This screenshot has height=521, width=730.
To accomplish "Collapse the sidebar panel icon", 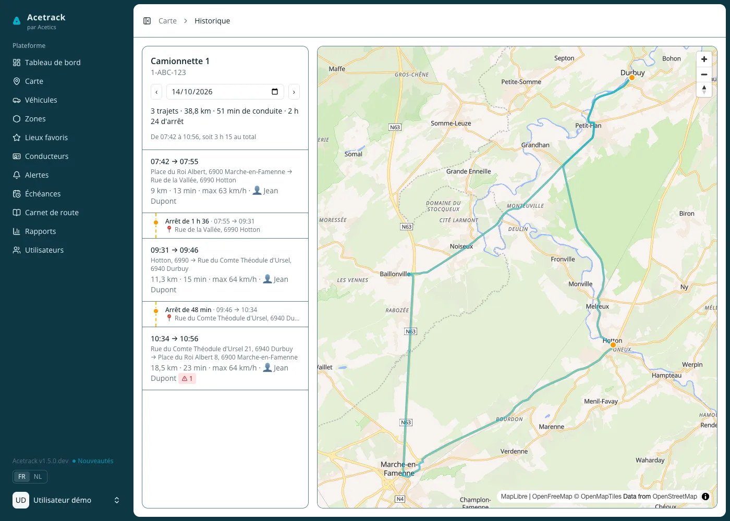I will (x=147, y=21).
